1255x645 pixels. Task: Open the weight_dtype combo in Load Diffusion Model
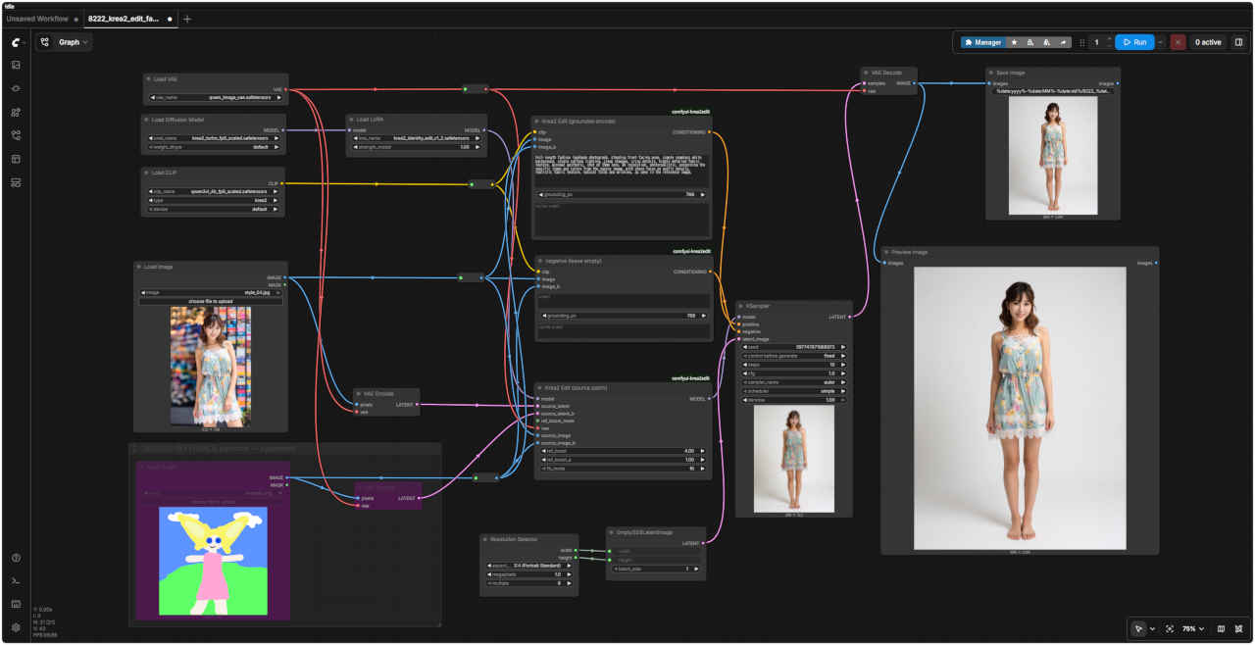[212, 147]
